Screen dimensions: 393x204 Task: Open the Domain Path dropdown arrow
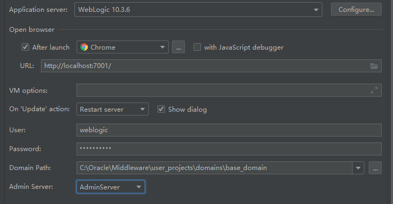[358, 168]
